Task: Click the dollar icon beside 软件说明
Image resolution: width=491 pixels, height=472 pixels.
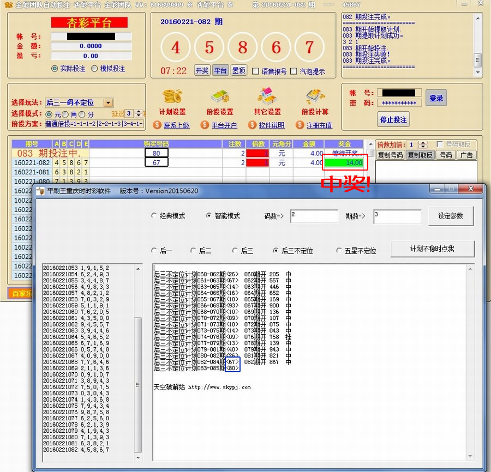Action: [x=251, y=125]
